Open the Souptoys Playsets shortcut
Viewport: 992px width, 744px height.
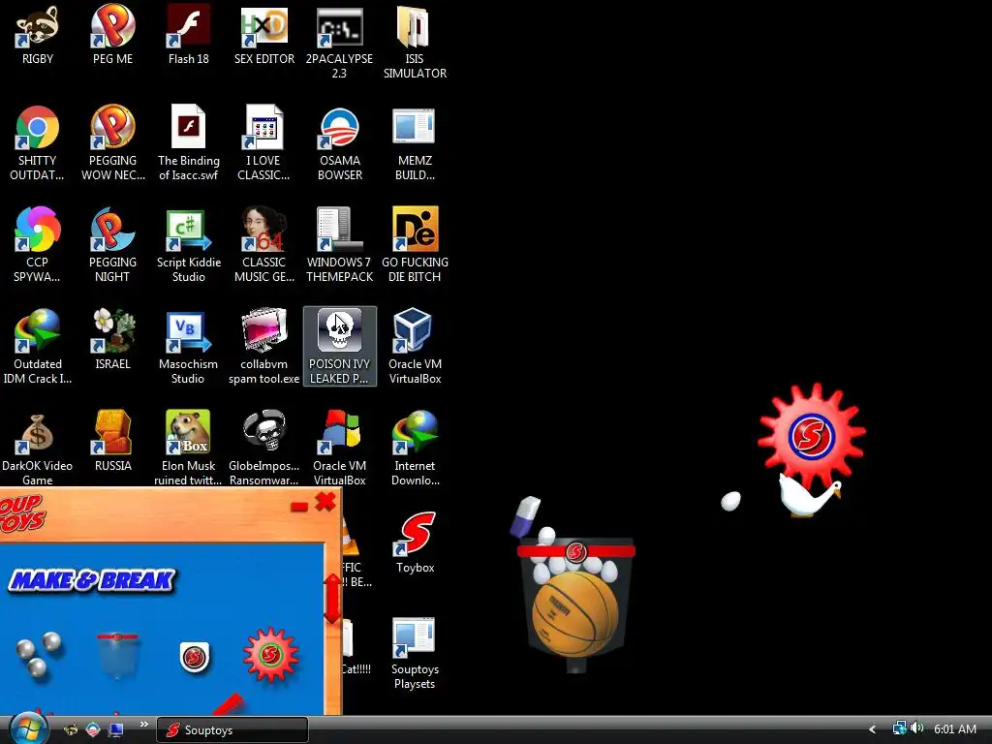point(415,652)
